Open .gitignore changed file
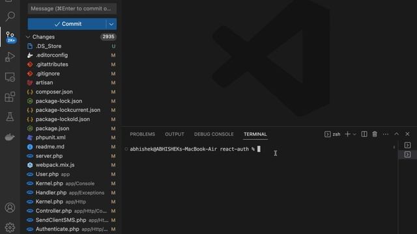 point(71,73)
